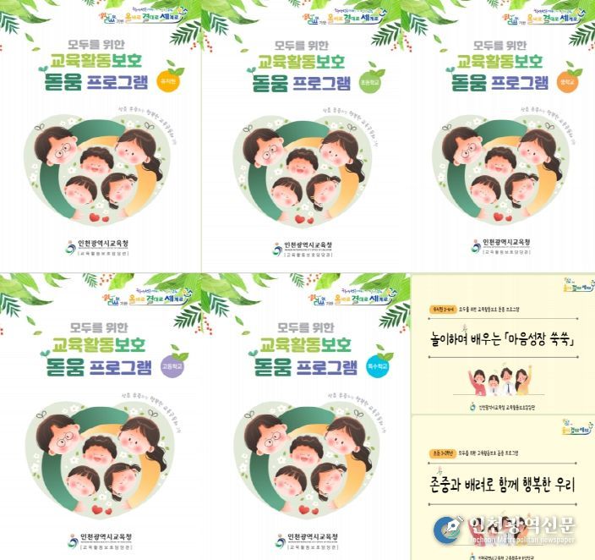Screen dimensions: 595x560
Task: Click 교육활동보호 heading on the elementary school cover
Action: pos(301,62)
